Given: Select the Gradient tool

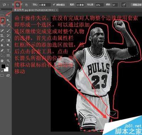Looking at the screenshot, I should 8,40.
